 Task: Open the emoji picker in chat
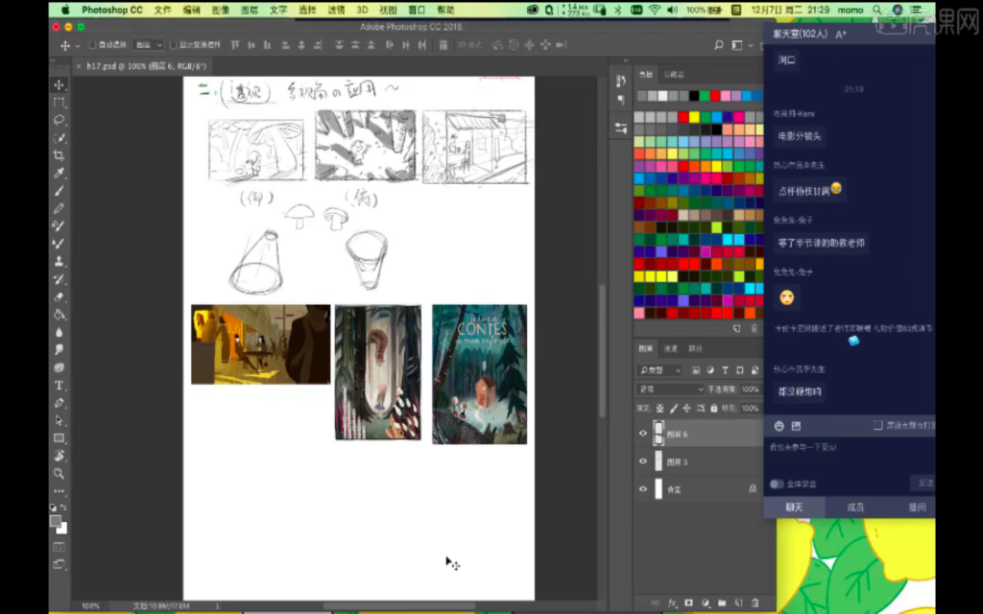pos(779,426)
